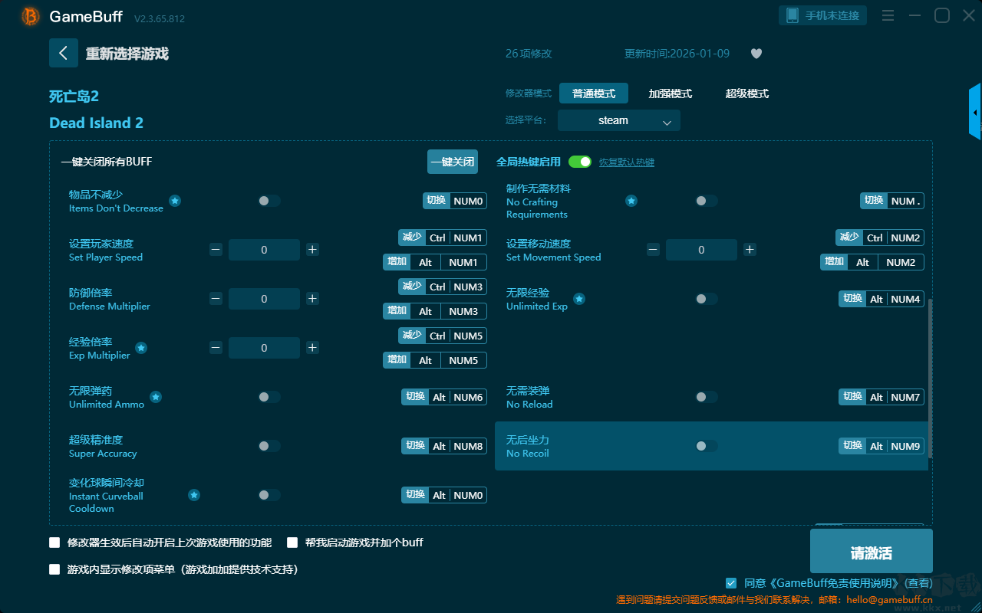Viewport: 982px width, 613px height.
Task: Increase Defense Multiplier with plus
Action: coord(312,299)
